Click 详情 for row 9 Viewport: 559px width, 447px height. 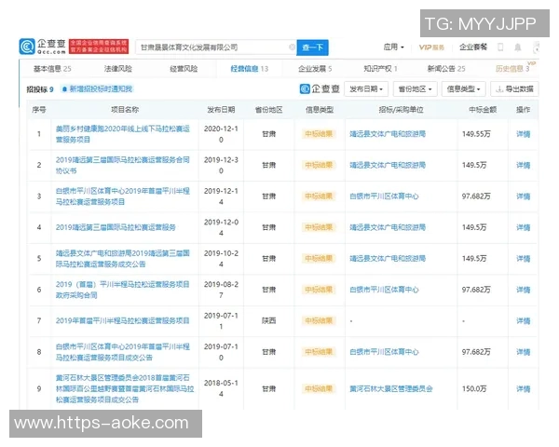click(x=523, y=388)
